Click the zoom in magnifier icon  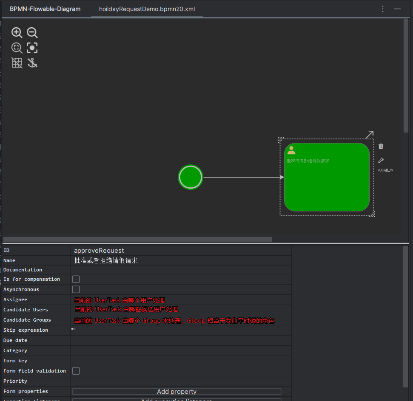point(17,33)
